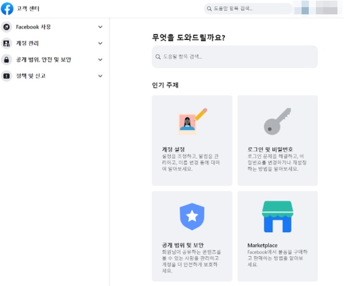Click the Facebook 사용 compass icon

click(6, 27)
